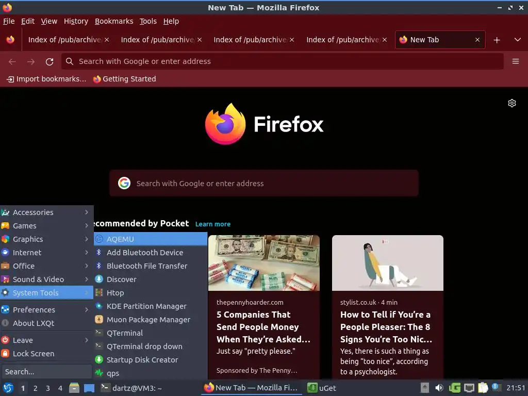Open Startup Disk Creator
The width and height of the screenshot is (528, 396).
(151, 360)
